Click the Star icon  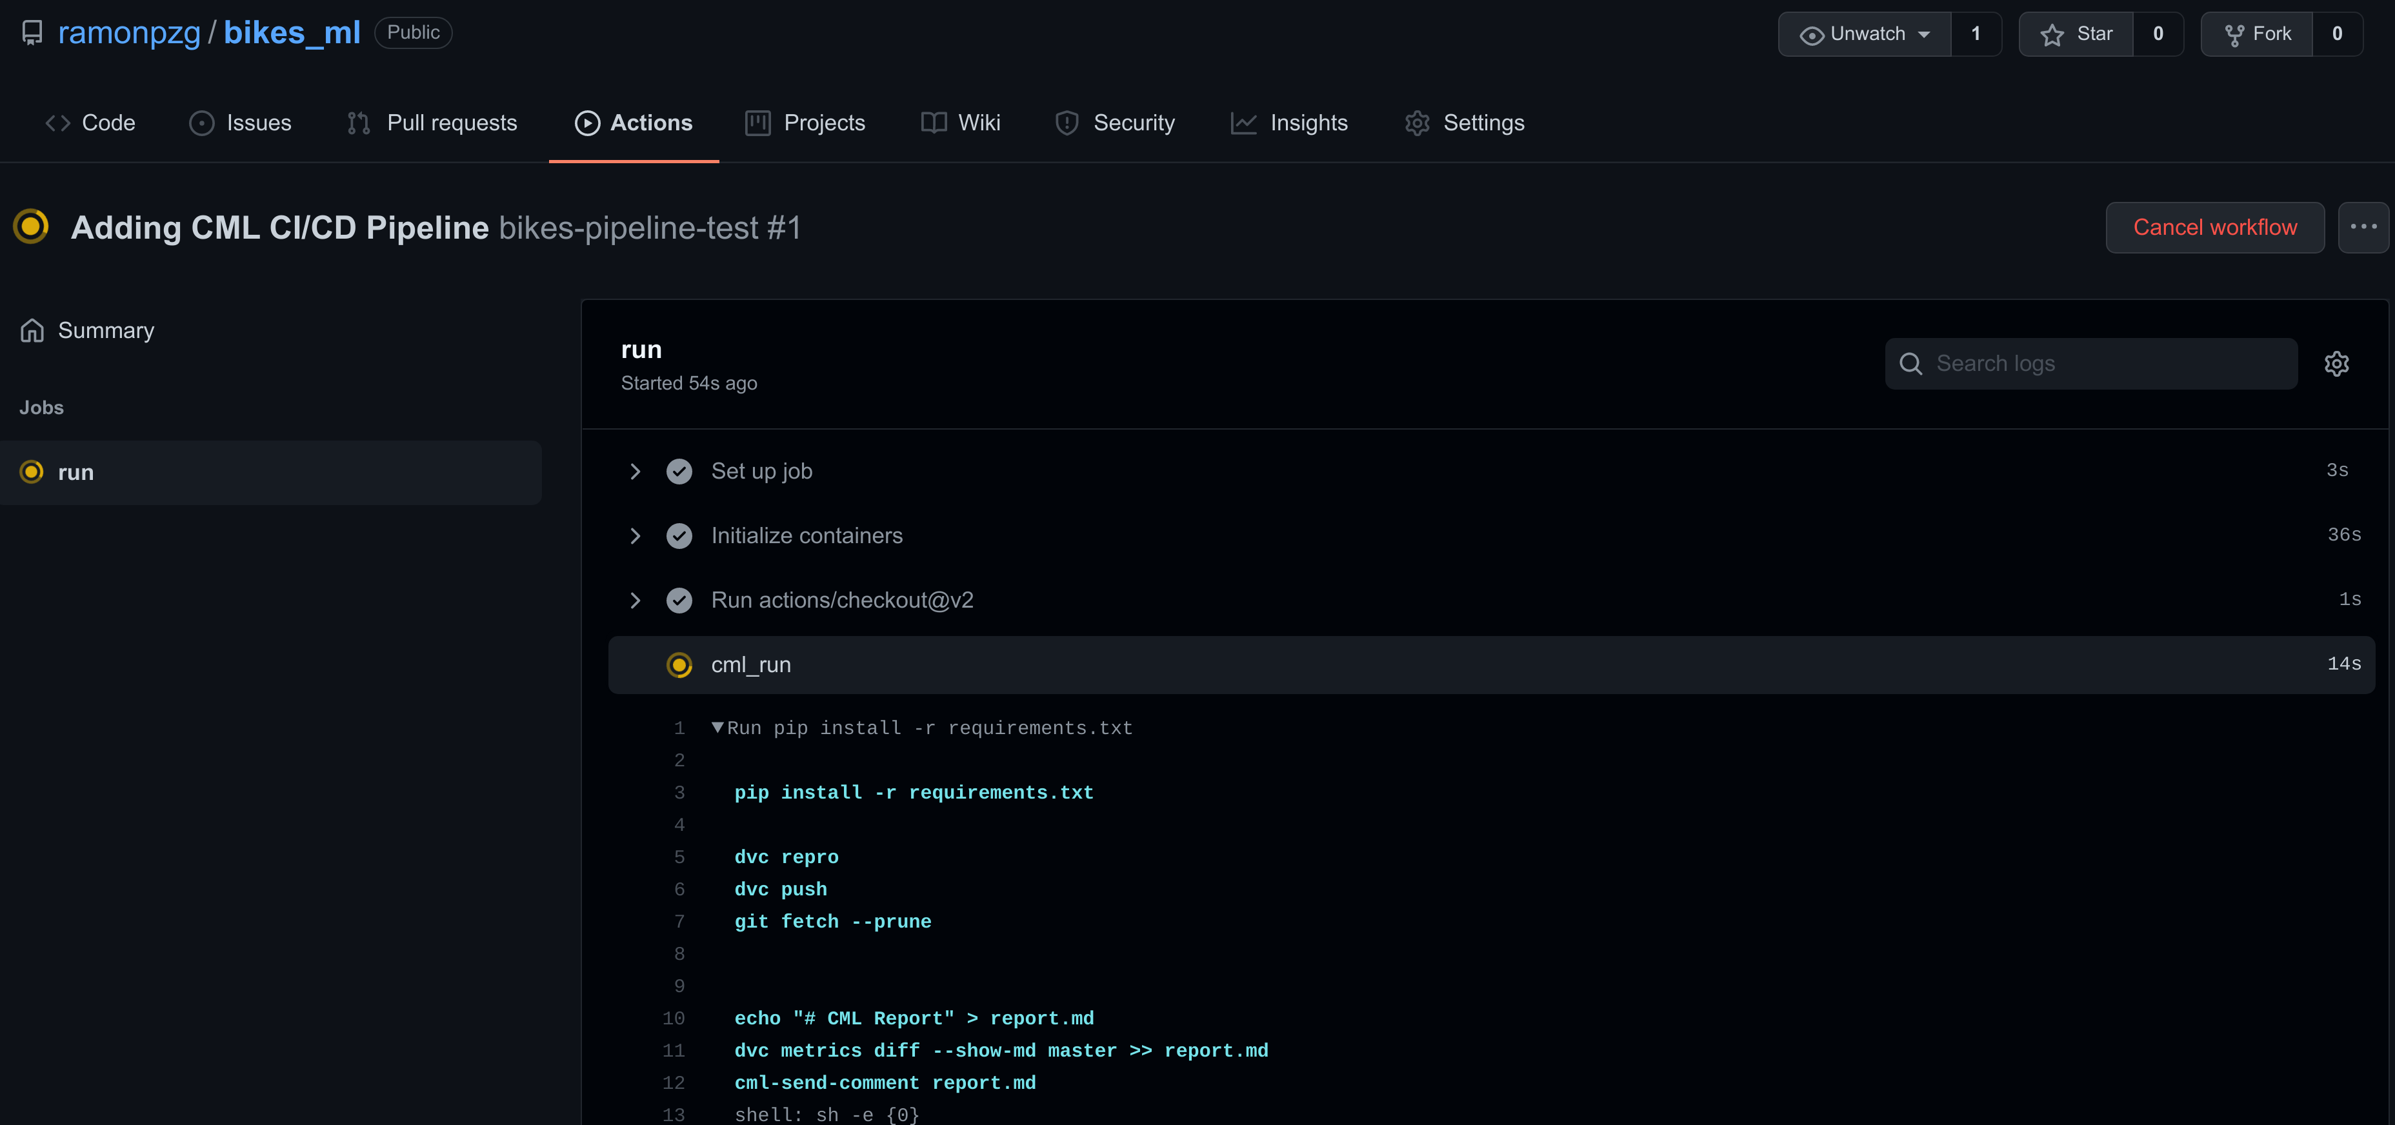tap(2052, 34)
